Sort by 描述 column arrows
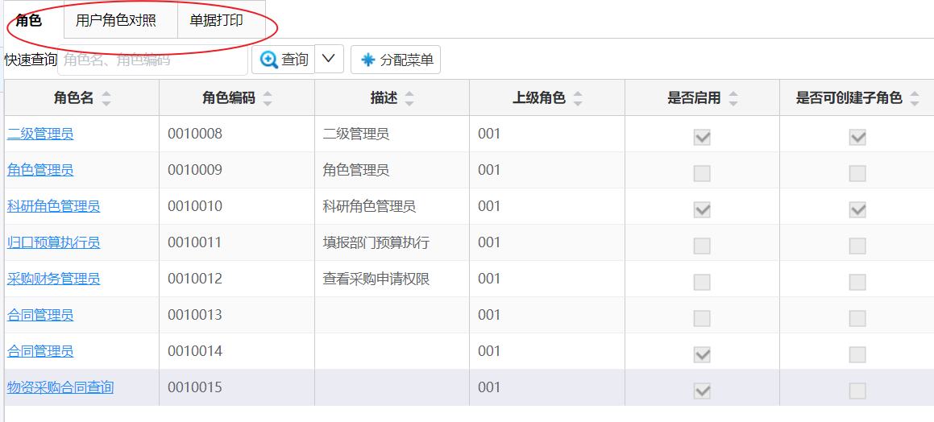Image resolution: width=934 pixels, height=422 pixels. click(x=409, y=98)
